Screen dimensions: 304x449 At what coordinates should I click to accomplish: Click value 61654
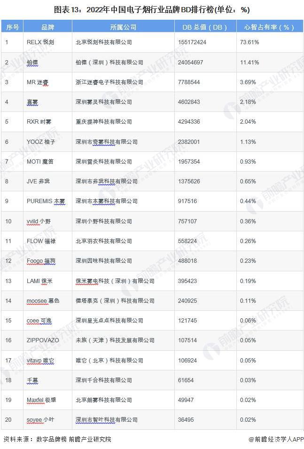click(186, 380)
